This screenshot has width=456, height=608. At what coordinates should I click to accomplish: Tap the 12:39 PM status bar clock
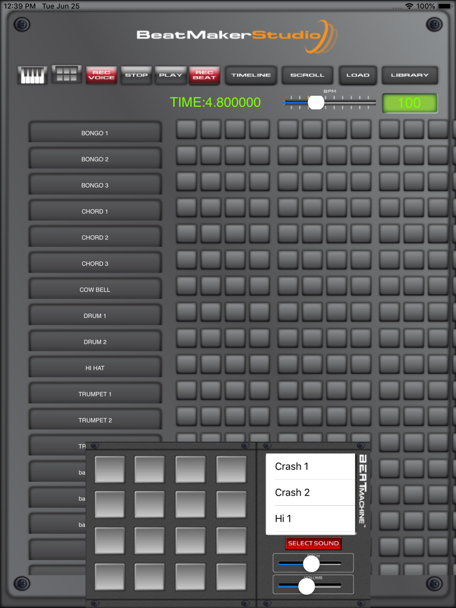pyautogui.click(x=20, y=6)
